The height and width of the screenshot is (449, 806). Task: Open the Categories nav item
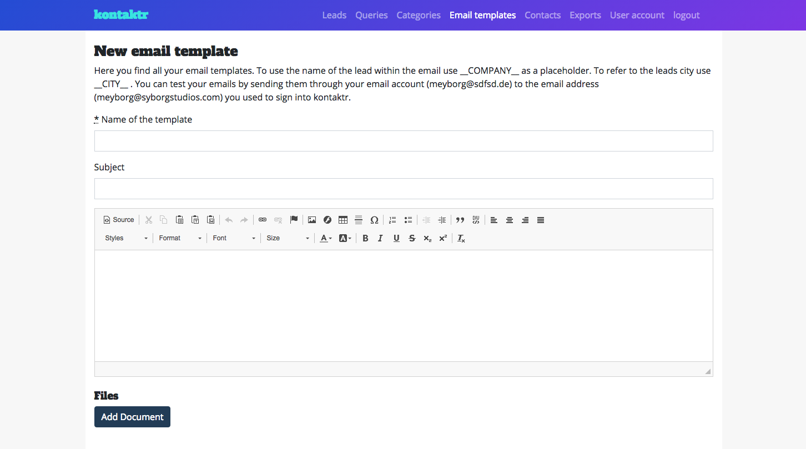coord(419,15)
